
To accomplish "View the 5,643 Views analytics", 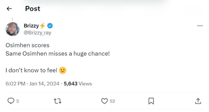I will coord(78,84).
